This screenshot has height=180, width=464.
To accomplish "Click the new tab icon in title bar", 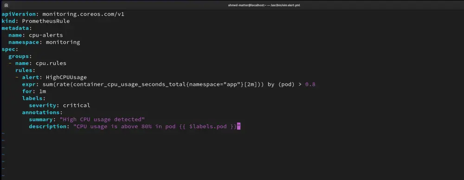I will click(x=6, y=5).
